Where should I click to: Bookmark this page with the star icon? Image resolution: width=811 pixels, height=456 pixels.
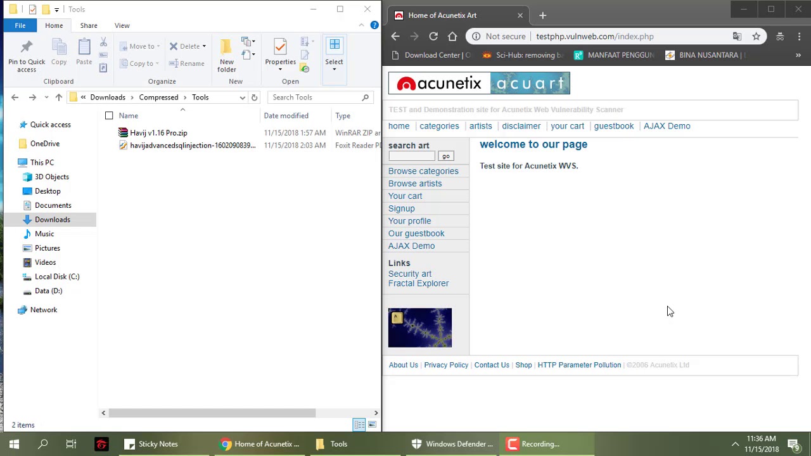(756, 37)
